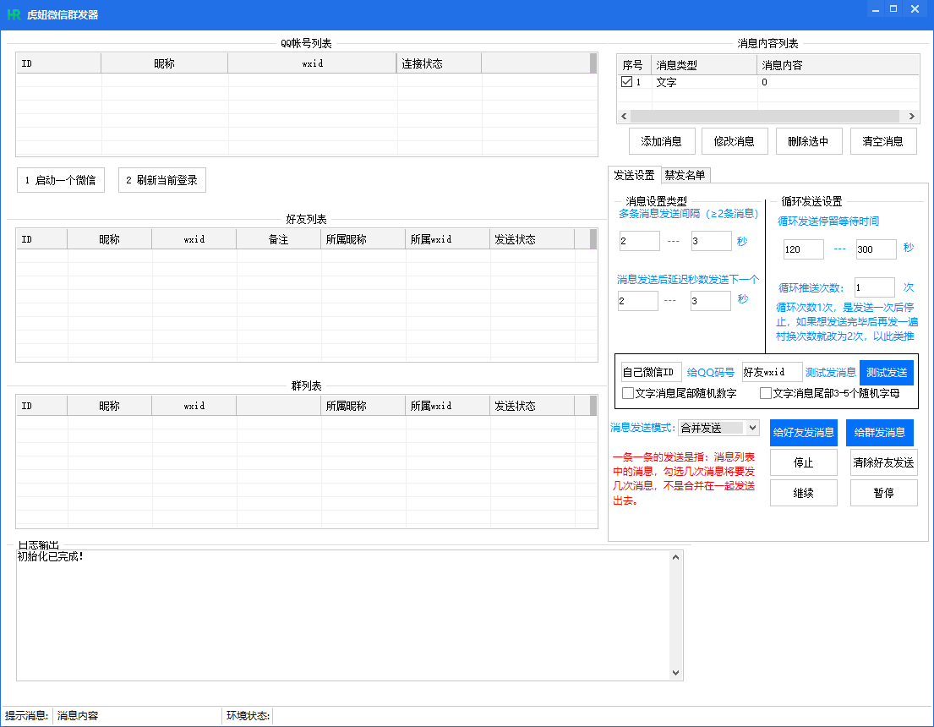Click multi-message interval minimum field
The height and width of the screenshot is (727, 934).
[x=639, y=241]
